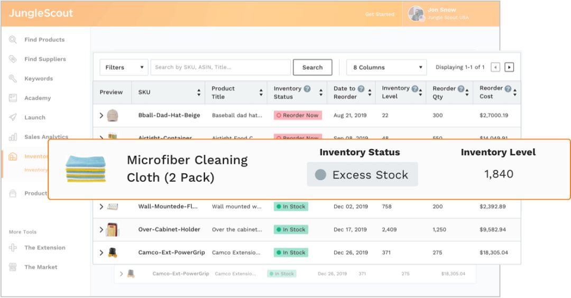Click the Extension puzzle icon
Image resolution: width=571 pixels, height=298 pixels.
pyautogui.click(x=13, y=247)
